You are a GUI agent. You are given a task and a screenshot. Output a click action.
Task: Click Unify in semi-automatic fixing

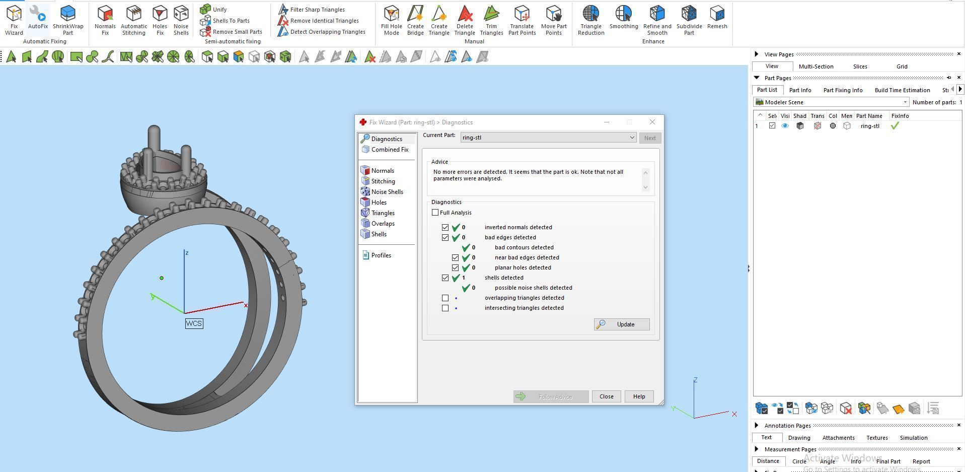point(213,9)
